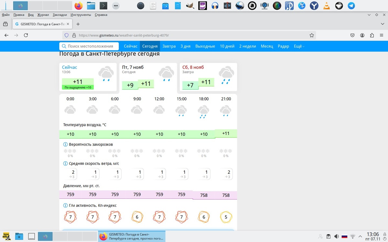Open the Firefox extensions puzzle icon
The height and width of the screenshot is (242, 388).
pyautogui.click(x=372, y=35)
